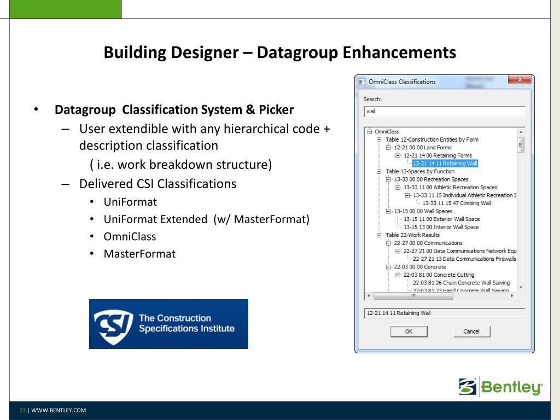Collapse the 12-21 14 00 Retaining Forms expander
The image size is (560, 420).
click(398, 155)
